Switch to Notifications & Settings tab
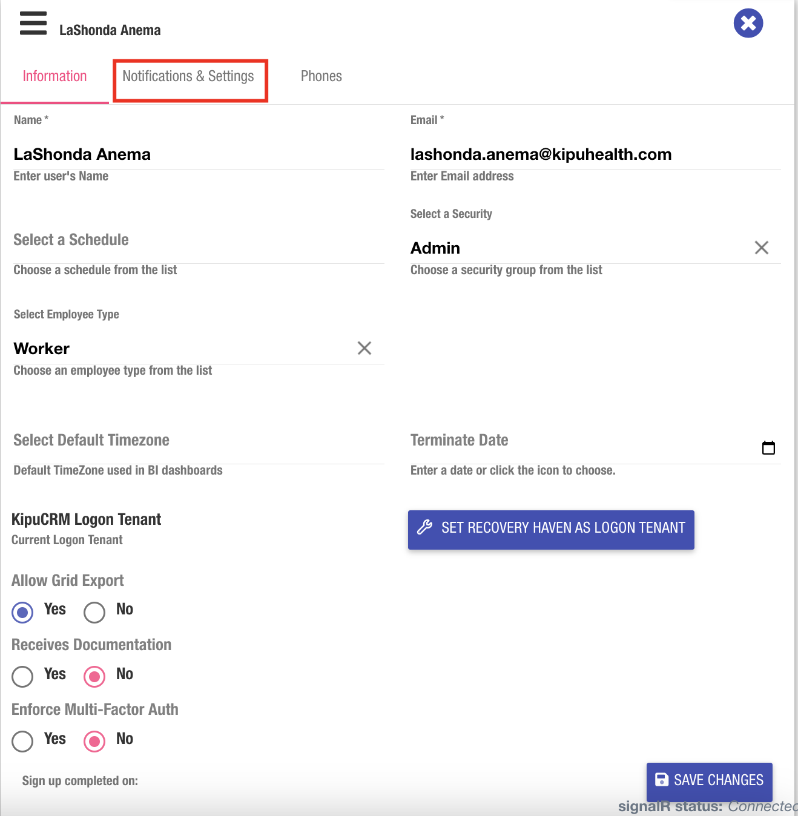Image resolution: width=798 pixels, height=816 pixels. (188, 76)
